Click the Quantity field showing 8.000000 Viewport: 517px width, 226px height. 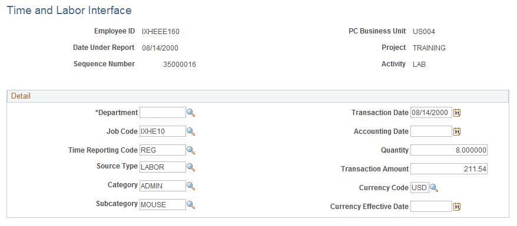tap(449, 150)
